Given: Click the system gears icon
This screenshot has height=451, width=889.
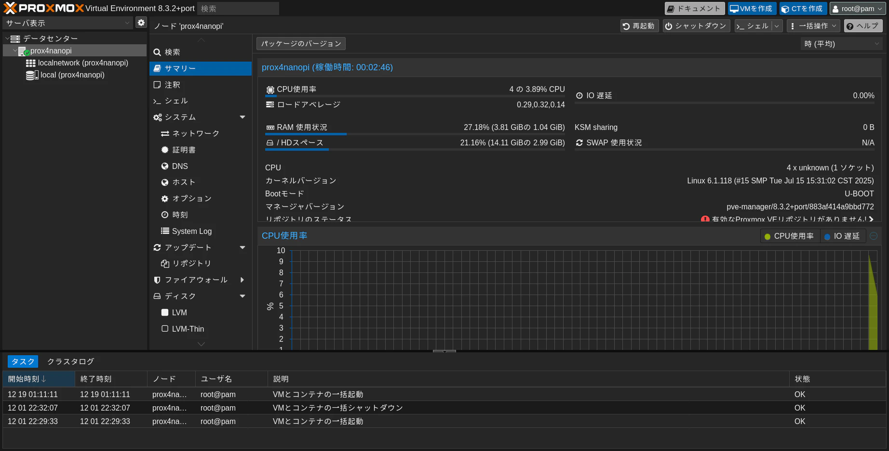Looking at the screenshot, I should coord(158,117).
